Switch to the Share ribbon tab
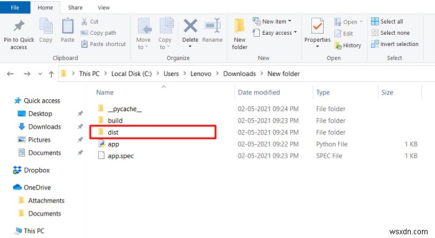The width and height of the screenshot is (435, 238). click(x=75, y=7)
